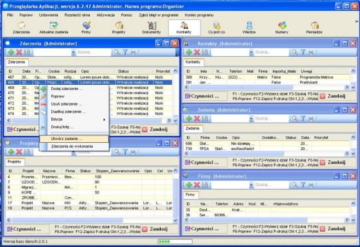Click green plus add icon in Projekty window

[x=11, y=152]
